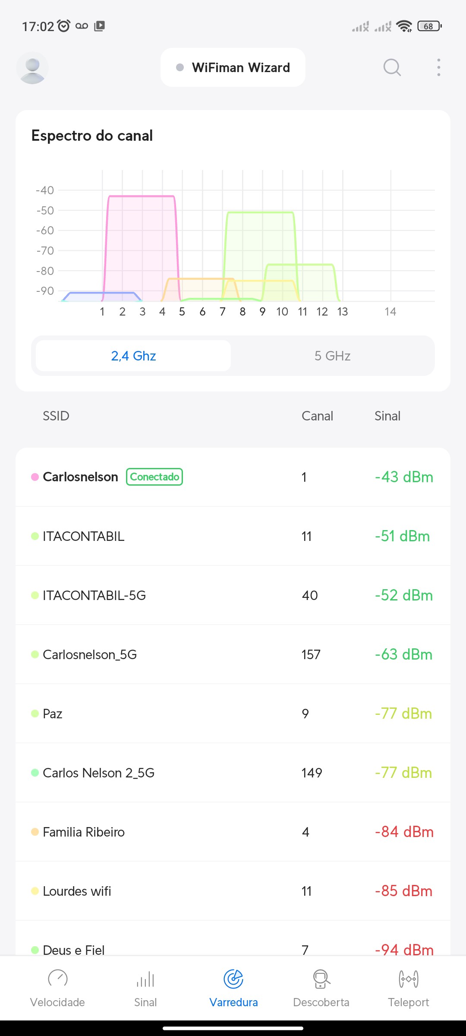Open the Sinal signal bars tab
This screenshot has height=1036, width=466.
tap(145, 987)
